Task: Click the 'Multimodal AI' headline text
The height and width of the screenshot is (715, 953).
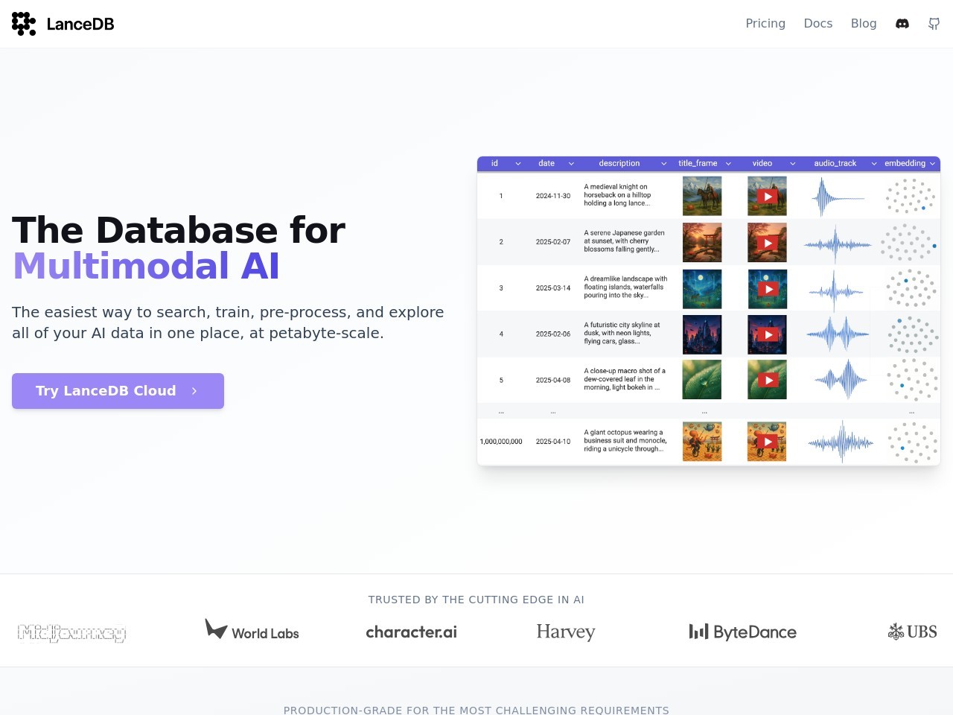Action: pyautogui.click(x=146, y=266)
